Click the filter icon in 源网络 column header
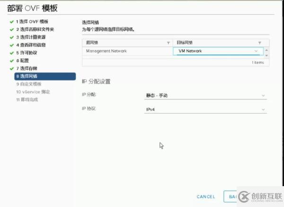The image size is (284, 207). click(169, 43)
